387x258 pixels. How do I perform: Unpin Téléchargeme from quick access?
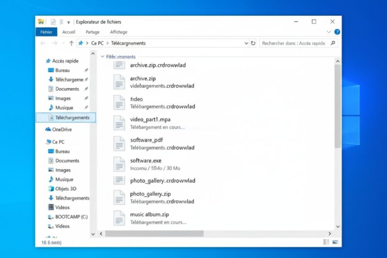[86, 80]
